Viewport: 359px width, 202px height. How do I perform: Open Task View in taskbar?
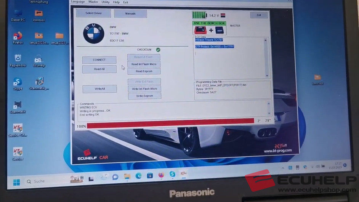click(x=91, y=179)
